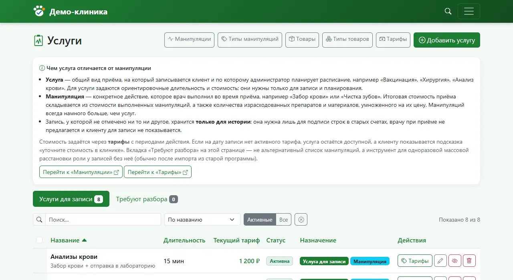Viewport: 513px width, 280px height.
Task: Click the Статус column header
Action: [276, 240]
